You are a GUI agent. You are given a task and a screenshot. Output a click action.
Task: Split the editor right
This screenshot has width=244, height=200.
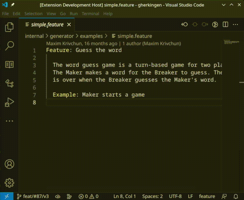pos(225,25)
